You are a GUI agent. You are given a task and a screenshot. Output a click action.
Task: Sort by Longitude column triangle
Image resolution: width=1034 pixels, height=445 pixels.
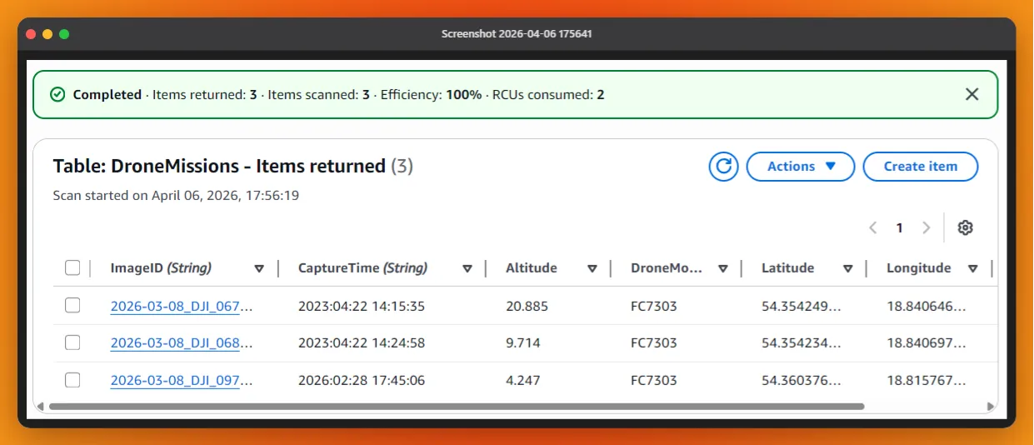click(x=972, y=268)
